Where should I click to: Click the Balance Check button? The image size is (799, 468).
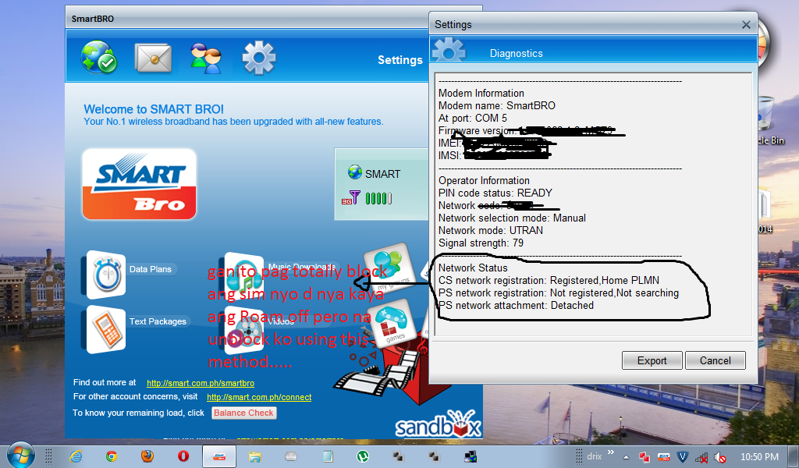(x=243, y=413)
